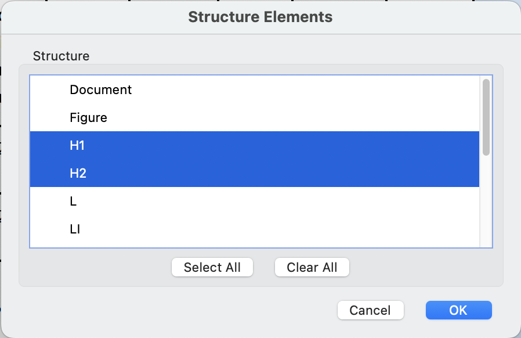Click the "Structure Elements" dialog title
Screen dimensions: 521x338
coord(260,17)
